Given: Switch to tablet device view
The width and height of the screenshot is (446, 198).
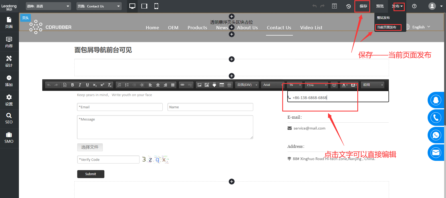Looking at the screenshot, I should 144,6.
